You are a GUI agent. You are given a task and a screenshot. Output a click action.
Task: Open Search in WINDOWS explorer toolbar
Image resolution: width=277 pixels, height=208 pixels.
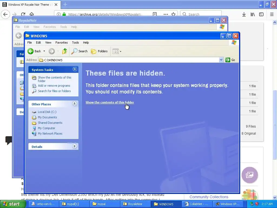79,51
